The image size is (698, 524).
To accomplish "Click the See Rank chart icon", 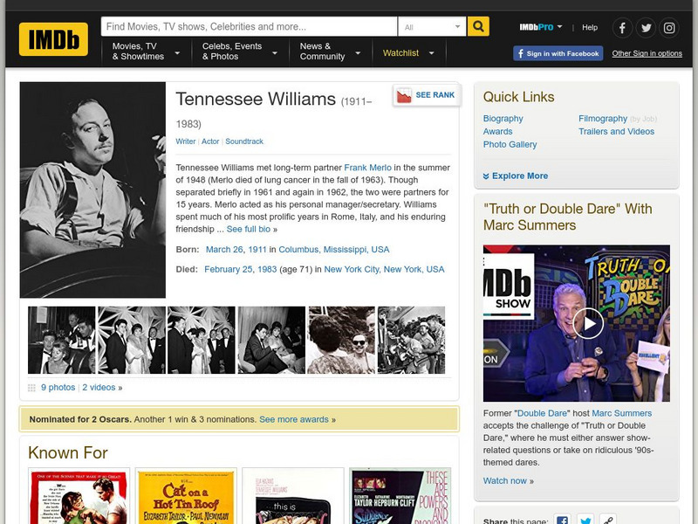I will tap(404, 95).
